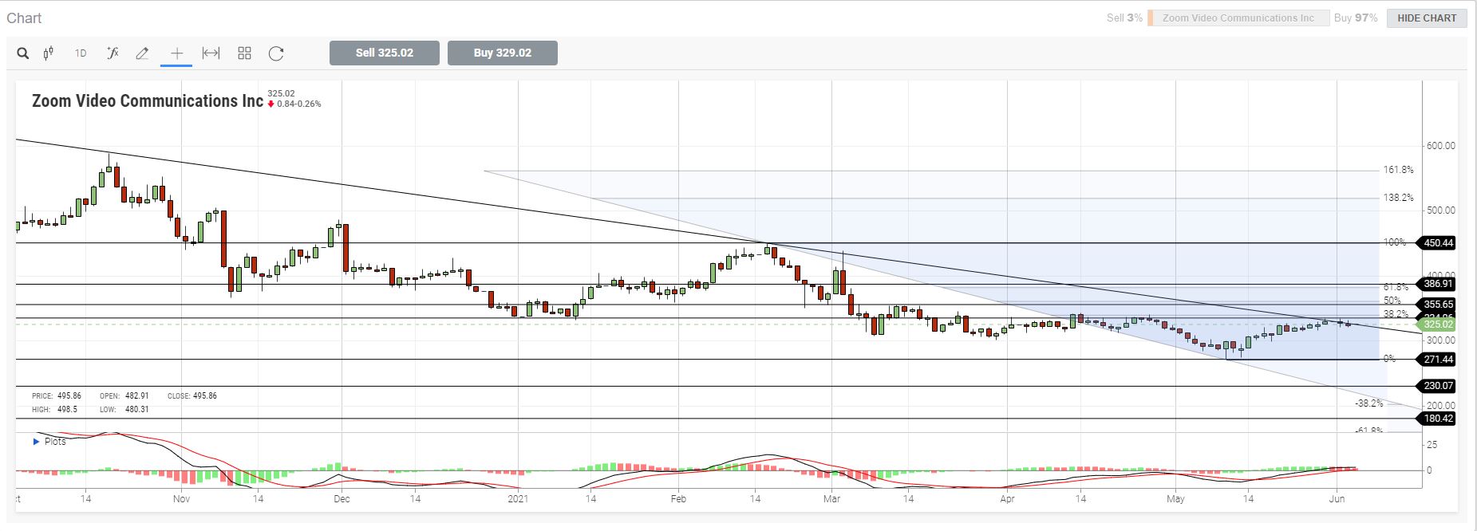Toggle the crosshair cursor tool
This screenshot has width=1477, height=531.
(176, 53)
